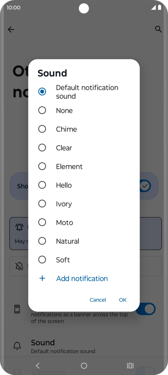This screenshot has height=375, width=168.
Task: Tap the home circle navigation button
Action: click(84, 366)
